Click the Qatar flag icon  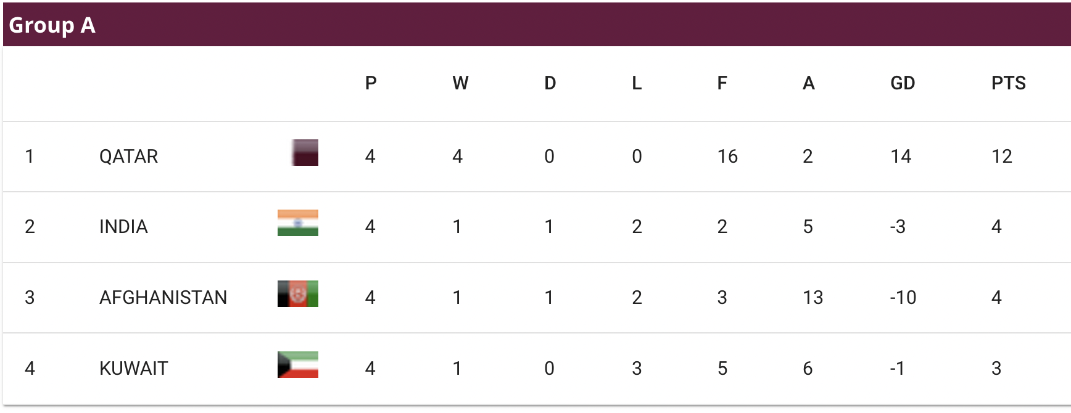pos(305,153)
